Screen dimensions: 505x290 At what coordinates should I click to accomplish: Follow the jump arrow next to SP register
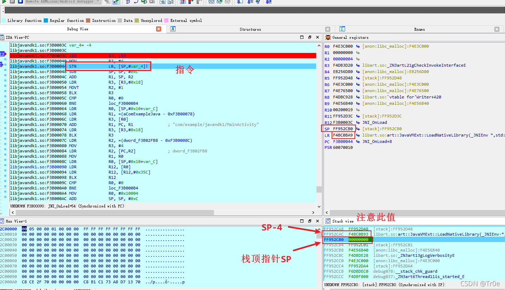358,129
